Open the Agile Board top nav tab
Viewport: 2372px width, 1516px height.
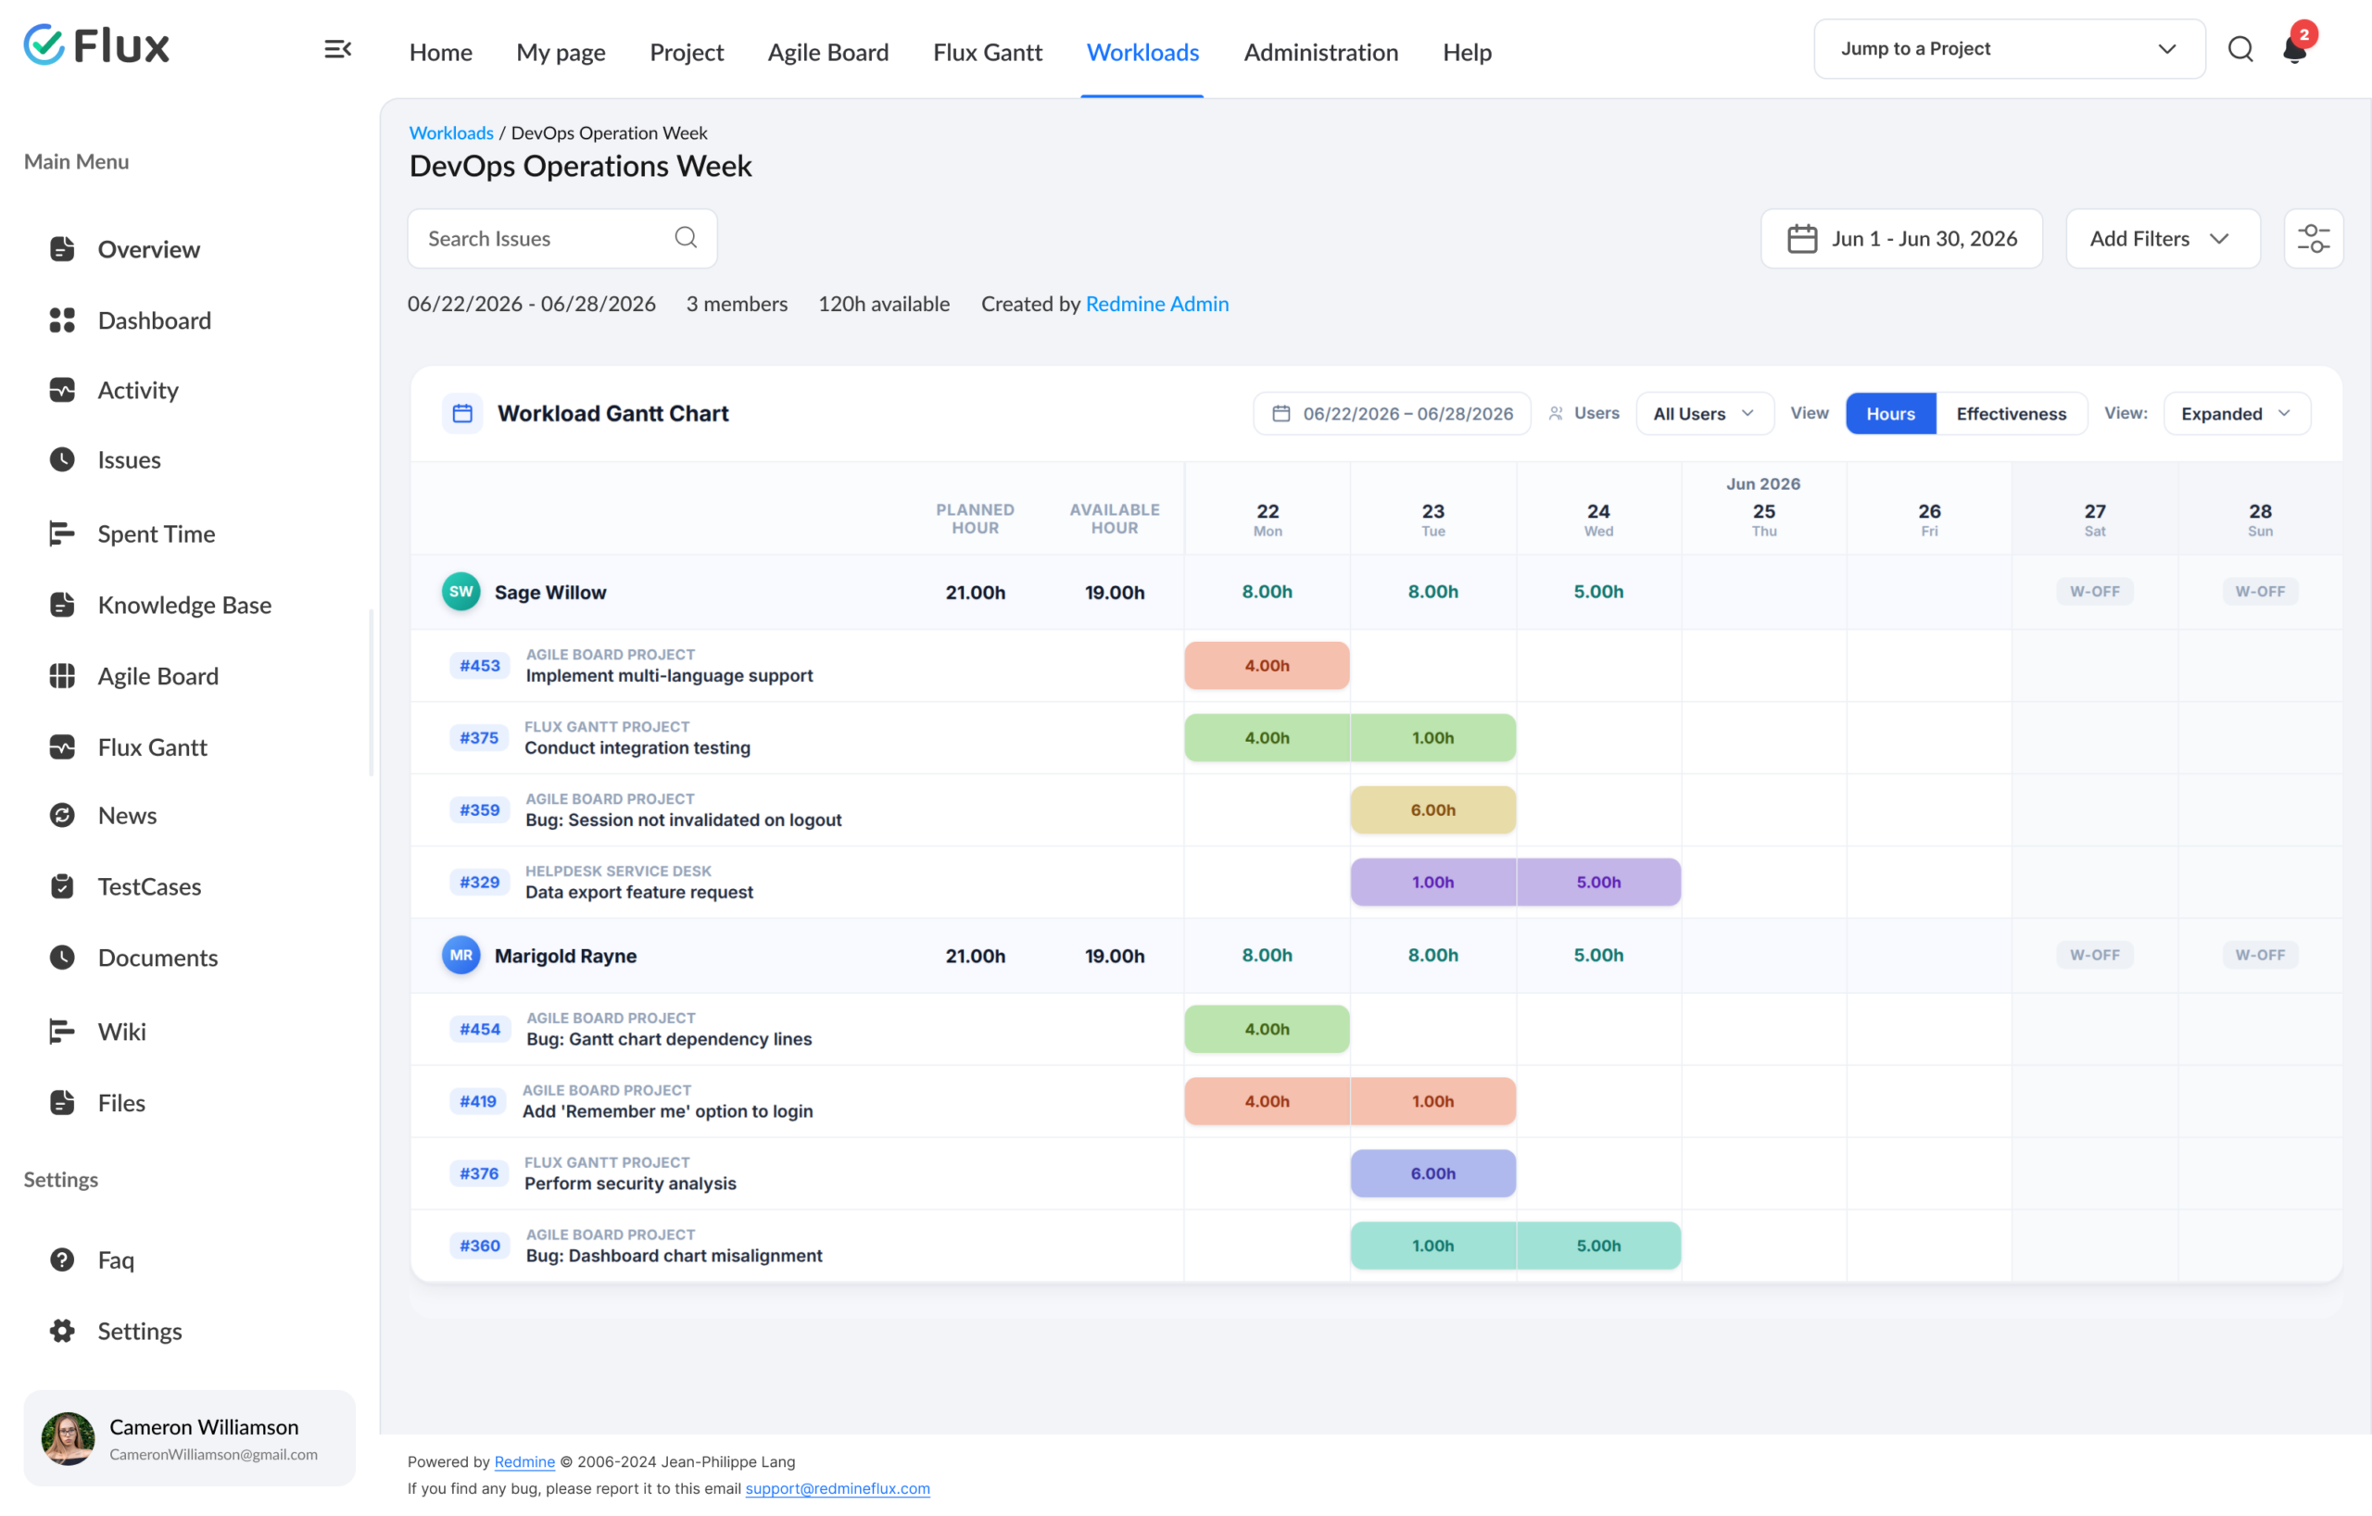coord(827,52)
